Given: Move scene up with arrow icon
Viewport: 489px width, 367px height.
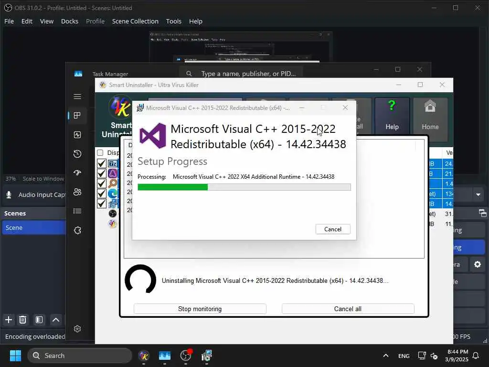Looking at the screenshot, I should coord(56,320).
